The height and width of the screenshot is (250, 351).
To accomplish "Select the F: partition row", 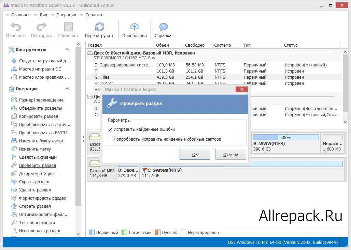I will [214, 71].
